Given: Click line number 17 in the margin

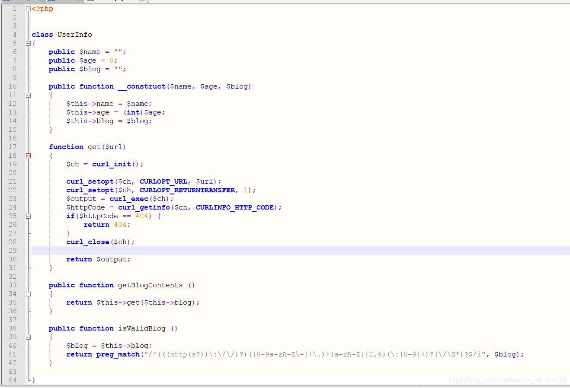Looking at the screenshot, I should click(x=13, y=147).
